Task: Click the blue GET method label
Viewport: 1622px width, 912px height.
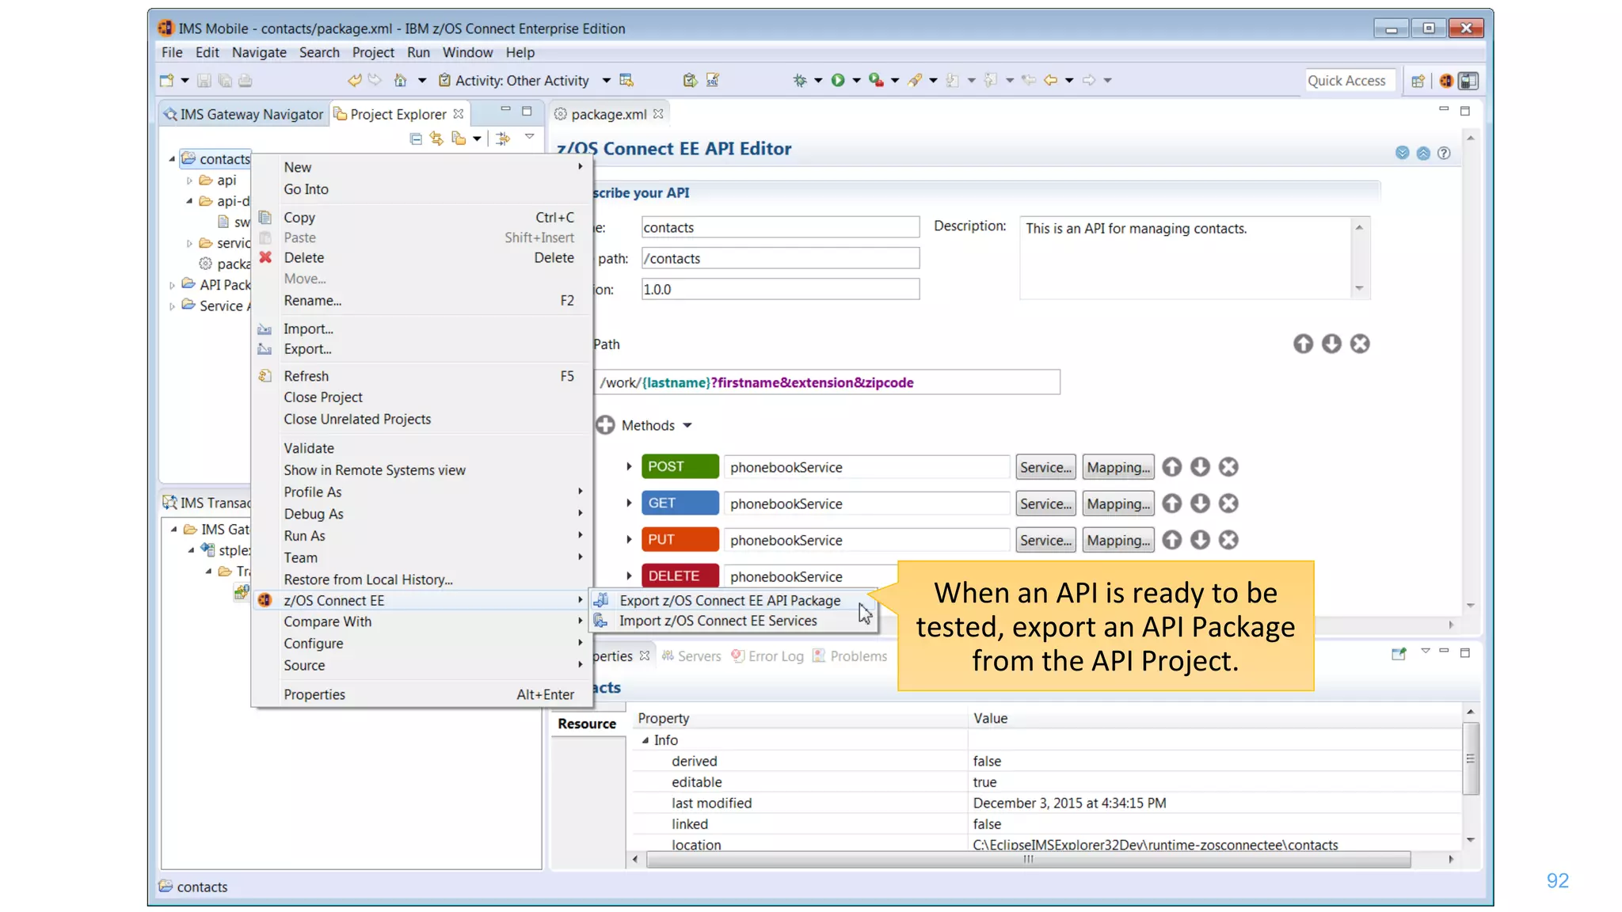Action: coord(680,503)
